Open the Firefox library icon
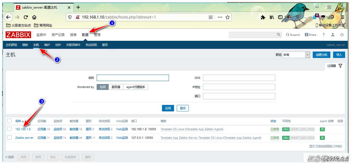The height and width of the screenshot is (164, 351). click(x=272, y=17)
